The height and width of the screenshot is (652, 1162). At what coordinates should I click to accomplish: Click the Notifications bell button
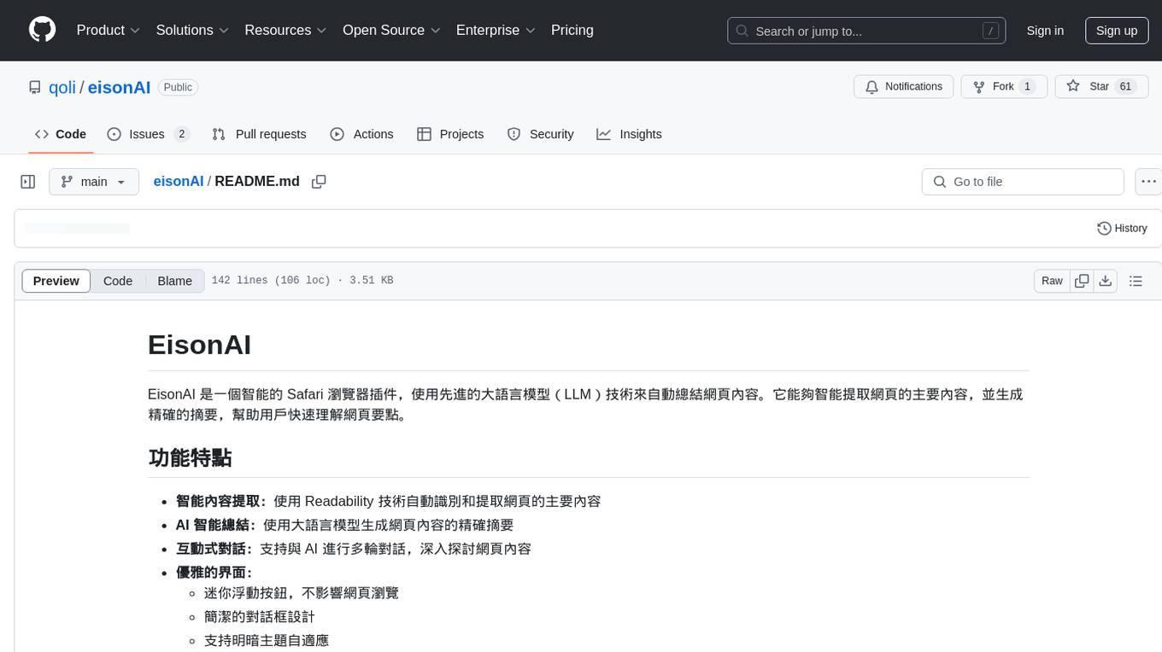904,86
